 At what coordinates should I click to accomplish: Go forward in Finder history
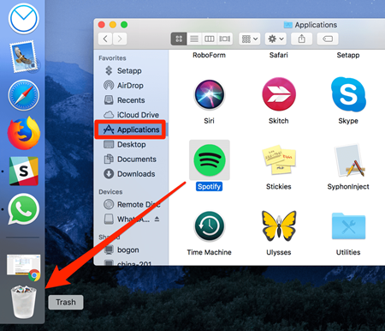click(120, 39)
